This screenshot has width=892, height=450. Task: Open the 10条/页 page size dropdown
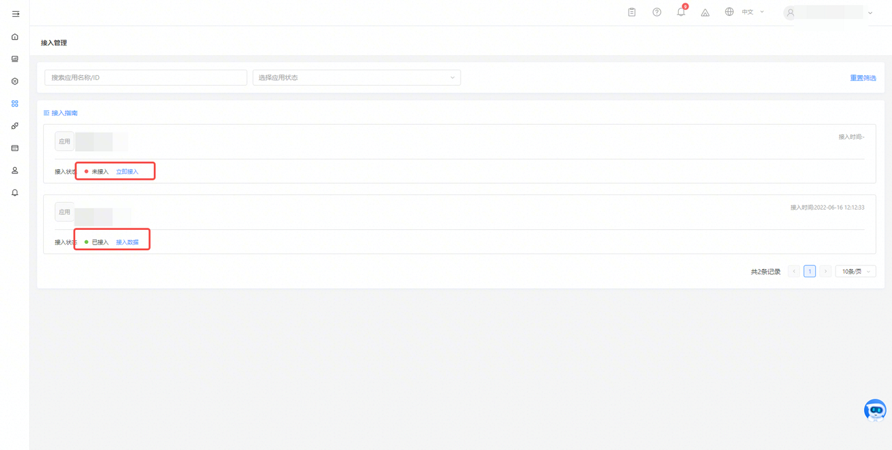[855, 272]
